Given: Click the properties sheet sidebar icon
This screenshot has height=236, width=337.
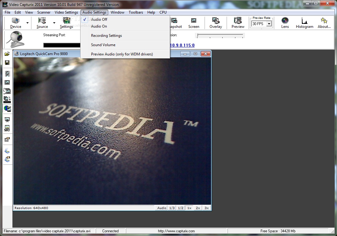Looking at the screenshot, I should 7,140.
